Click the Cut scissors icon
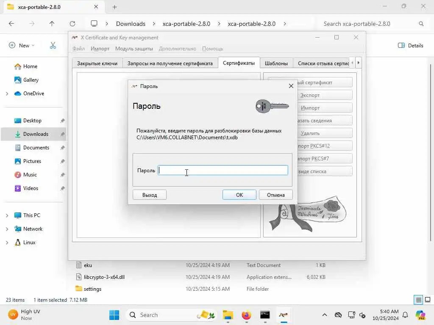434x325 pixels. coord(53,45)
